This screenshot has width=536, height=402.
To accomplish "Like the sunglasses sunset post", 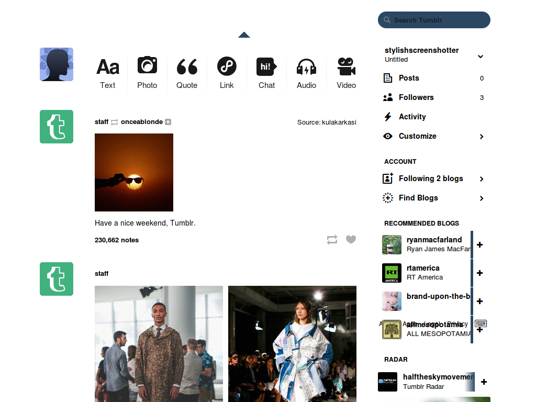I will tap(351, 239).
